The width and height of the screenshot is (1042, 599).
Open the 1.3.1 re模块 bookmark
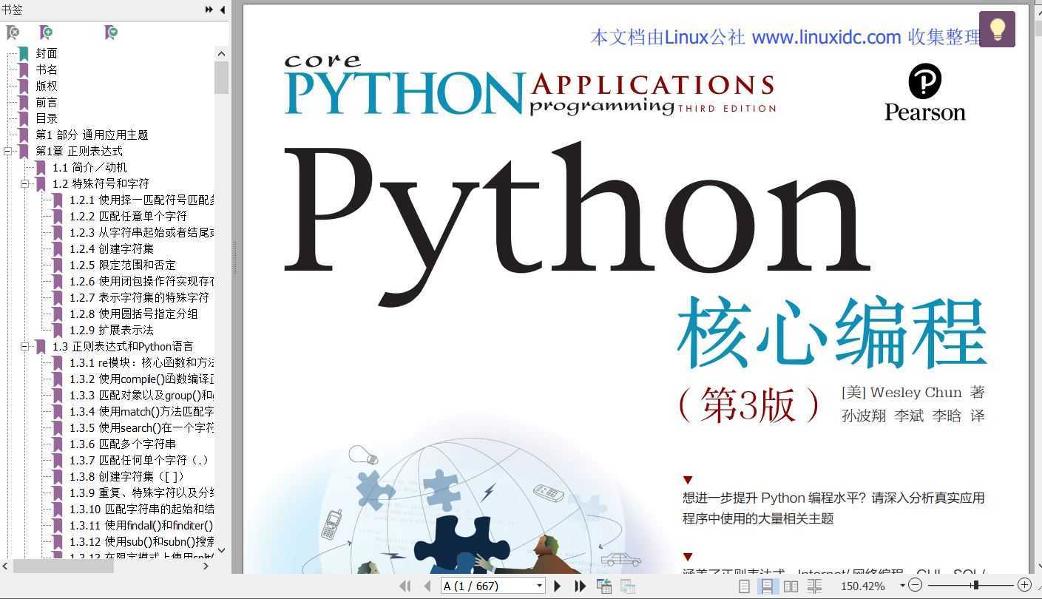coord(141,362)
